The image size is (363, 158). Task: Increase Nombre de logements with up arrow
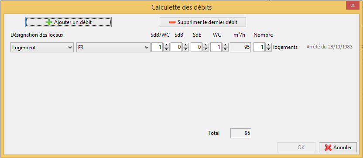coord(268,45)
